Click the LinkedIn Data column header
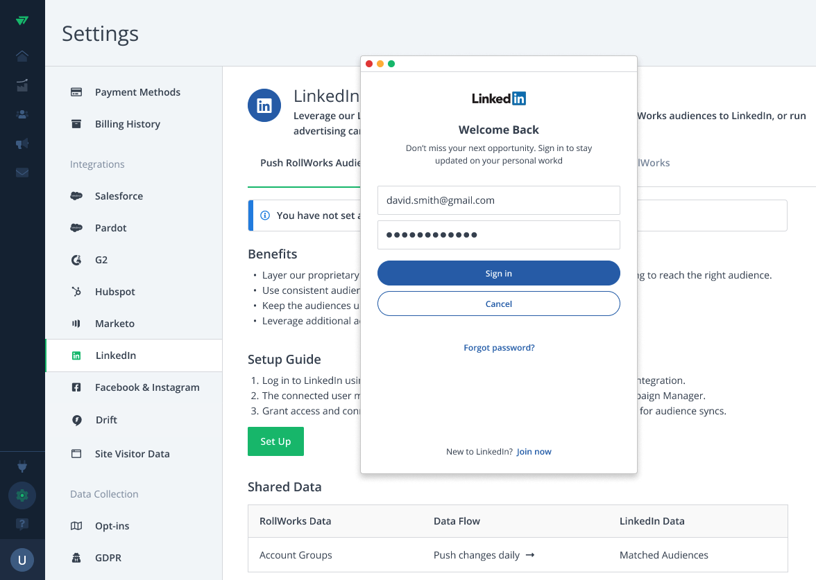Image resolution: width=816 pixels, height=580 pixels. click(x=652, y=521)
